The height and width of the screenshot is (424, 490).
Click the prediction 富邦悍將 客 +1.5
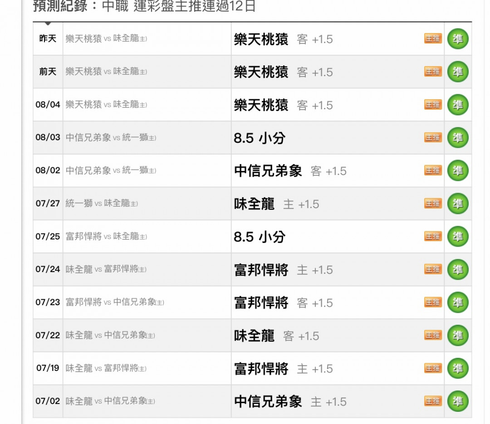(284, 303)
